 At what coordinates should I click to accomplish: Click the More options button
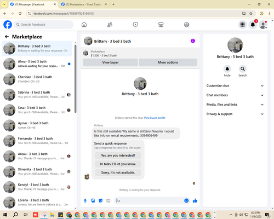point(168,62)
